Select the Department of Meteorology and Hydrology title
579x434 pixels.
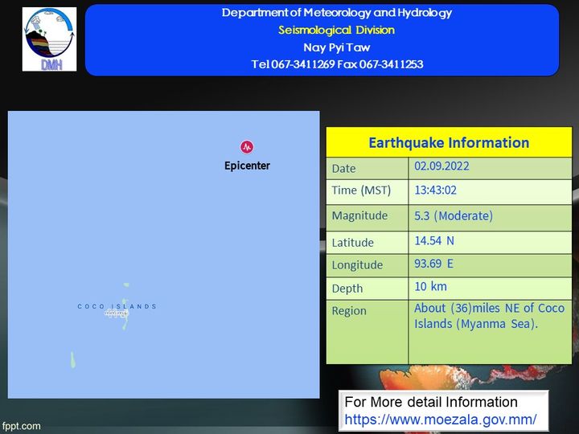click(336, 13)
